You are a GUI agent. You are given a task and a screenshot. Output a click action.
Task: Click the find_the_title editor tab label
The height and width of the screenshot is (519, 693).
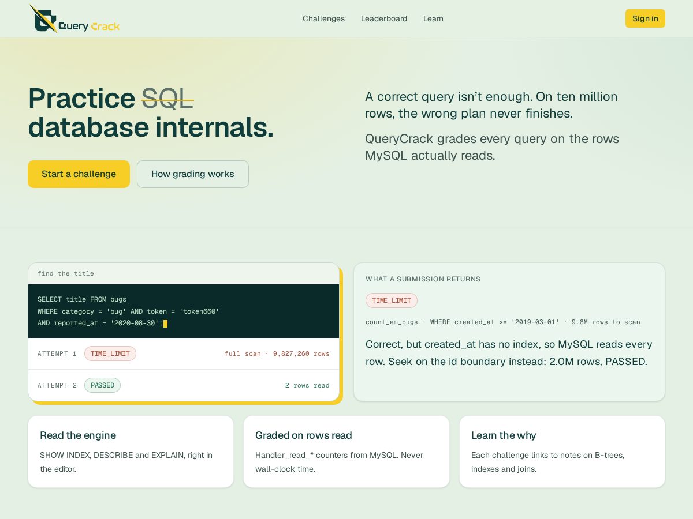point(66,273)
